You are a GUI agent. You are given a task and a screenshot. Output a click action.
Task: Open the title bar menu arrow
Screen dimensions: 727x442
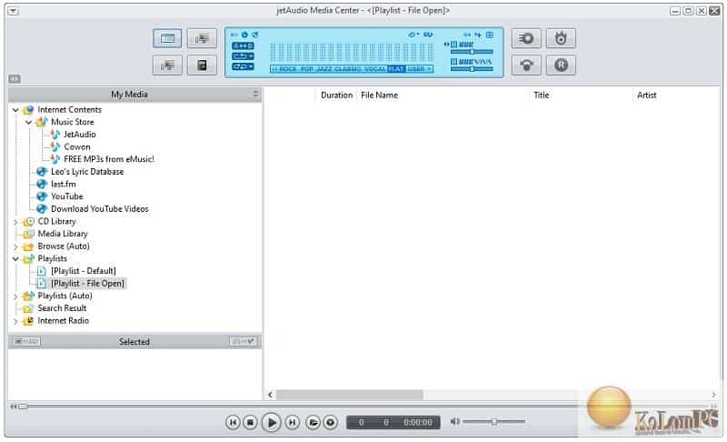pyautogui.click(x=13, y=11)
